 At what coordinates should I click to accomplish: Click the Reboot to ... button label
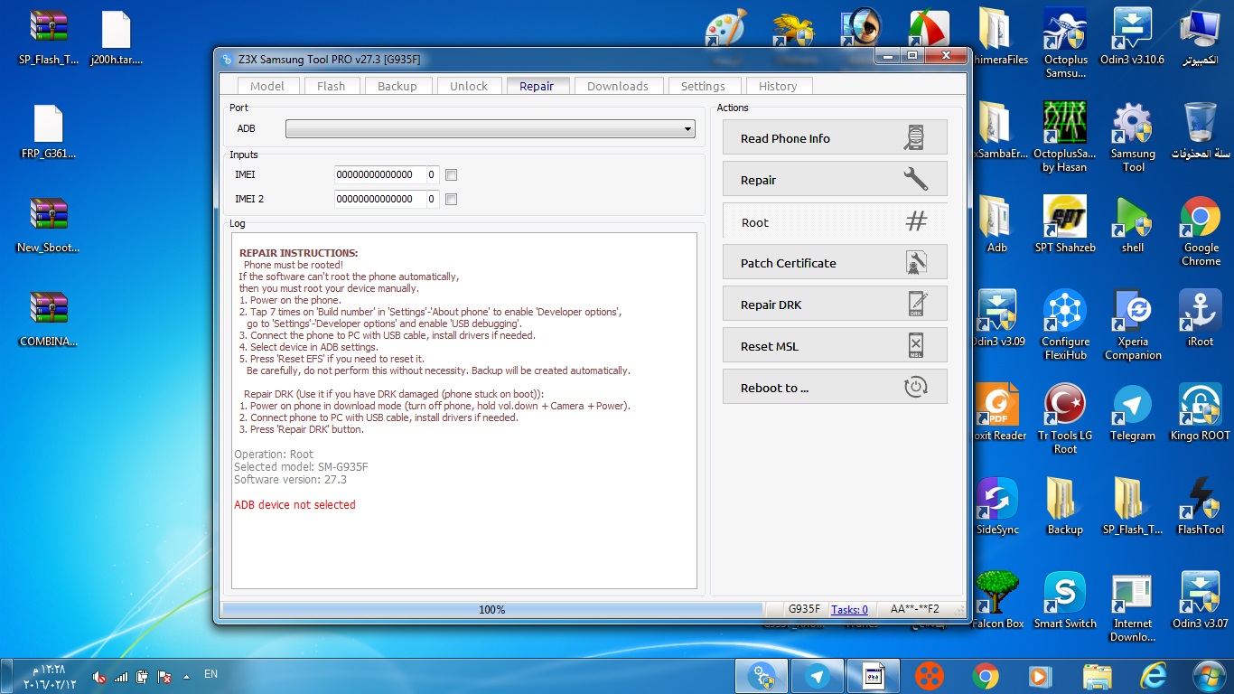[774, 388]
